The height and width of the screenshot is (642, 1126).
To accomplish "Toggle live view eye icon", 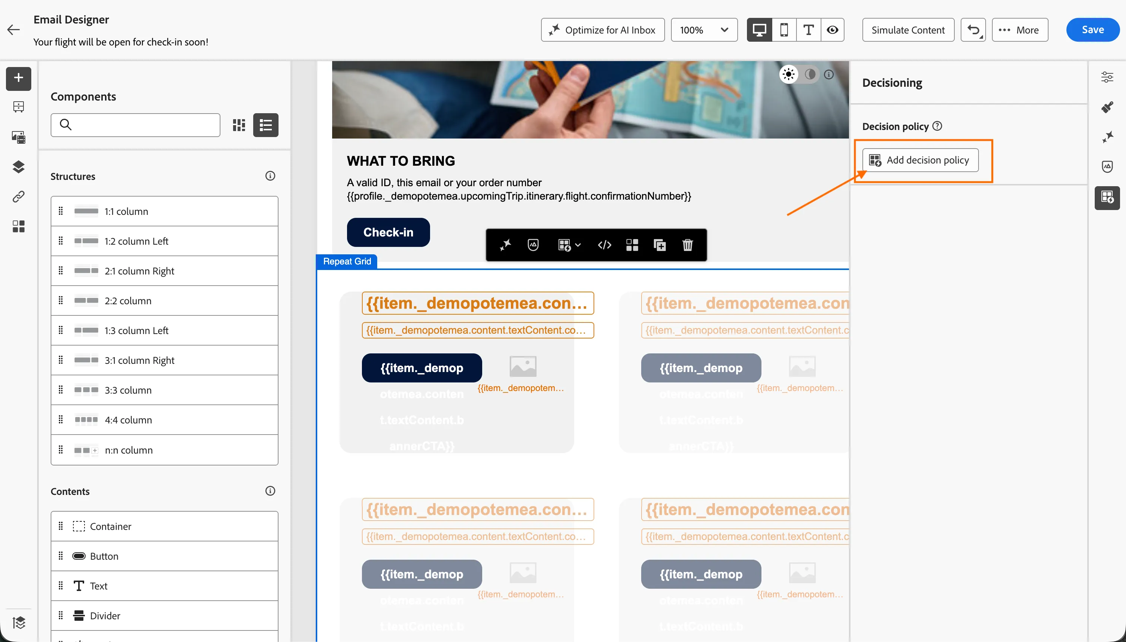I will (x=832, y=30).
